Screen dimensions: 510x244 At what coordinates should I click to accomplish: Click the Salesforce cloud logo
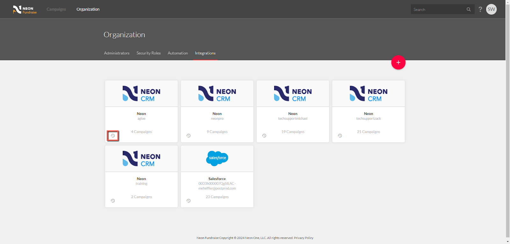pos(217,158)
